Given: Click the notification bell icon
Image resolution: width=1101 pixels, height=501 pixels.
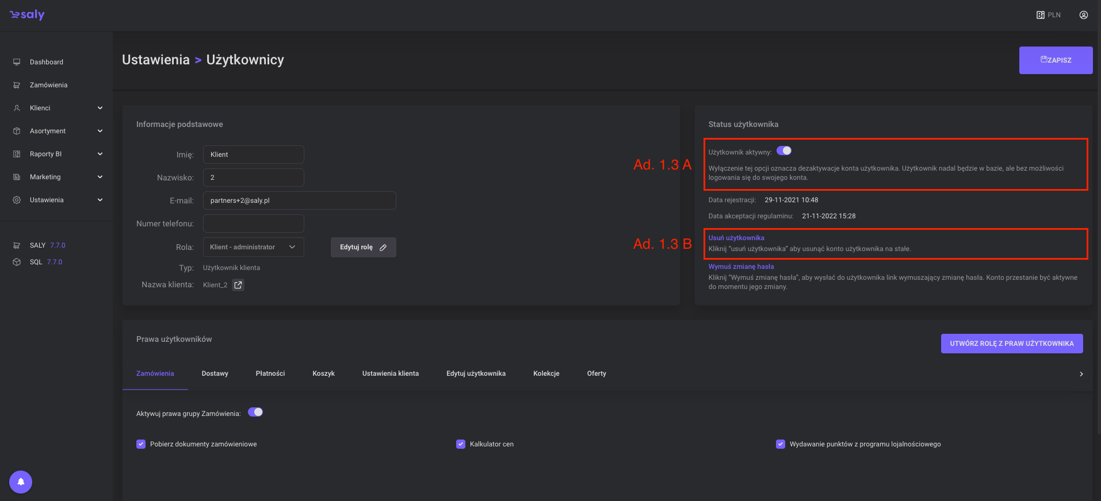Looking at the screenshot, I should [x=21, y=482].
